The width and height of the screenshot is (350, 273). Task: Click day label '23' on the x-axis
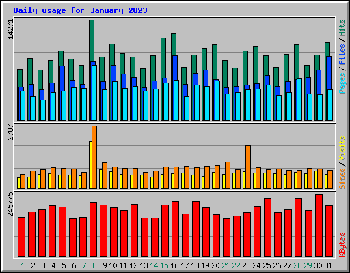tap(246, 265)
